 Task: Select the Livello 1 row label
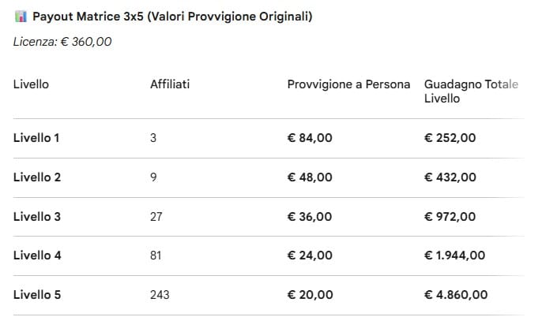[37, 138]
